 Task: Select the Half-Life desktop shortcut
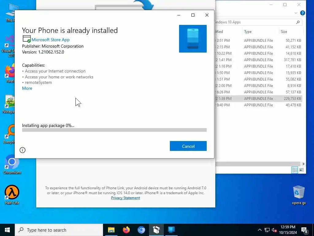(x=12, y=194)
